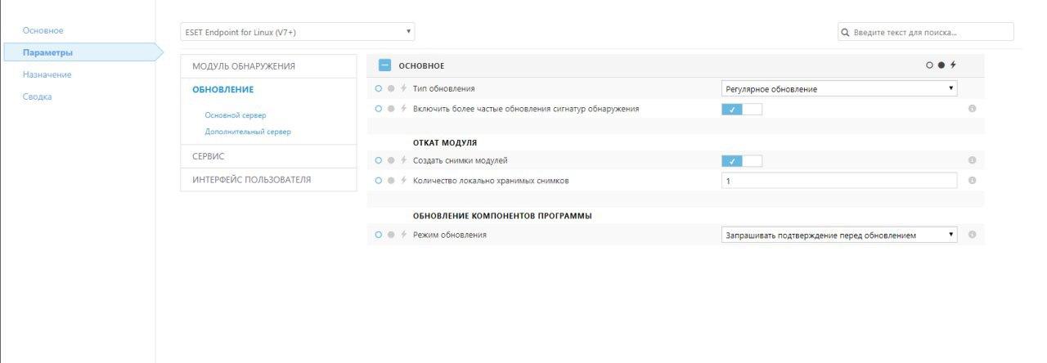Click the info icon for Режим обновления row
This screenshot has height=363, width=1047.
[x=973, y=235]
